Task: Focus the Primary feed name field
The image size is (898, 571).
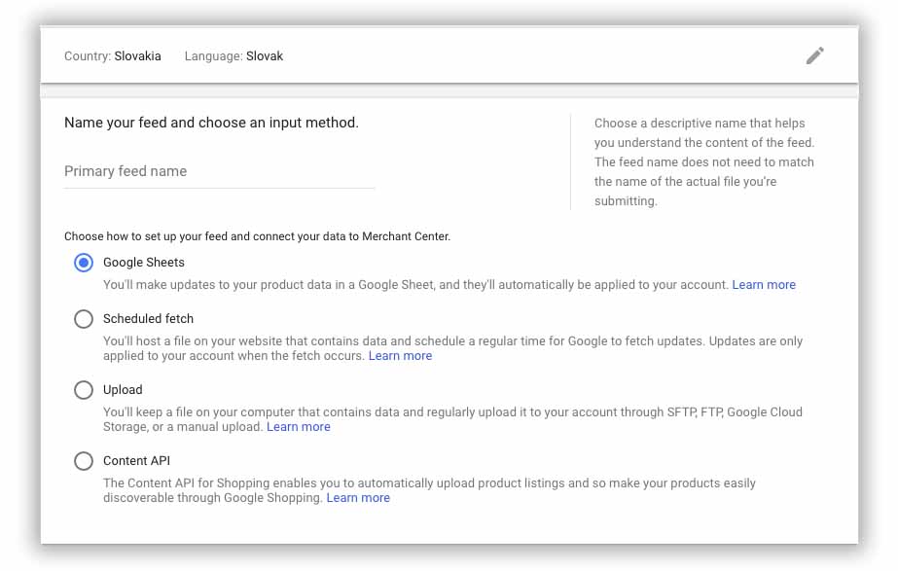Action: click(x=219, y=171)
